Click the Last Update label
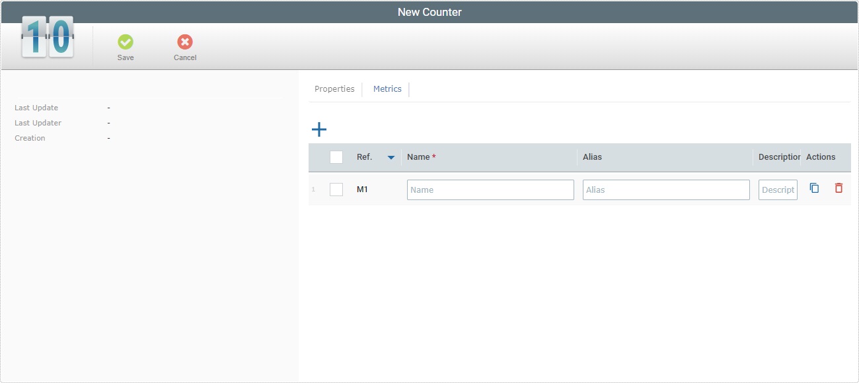Image resolution: width=859 pixels, height=383 pixels. click(36, 108)
